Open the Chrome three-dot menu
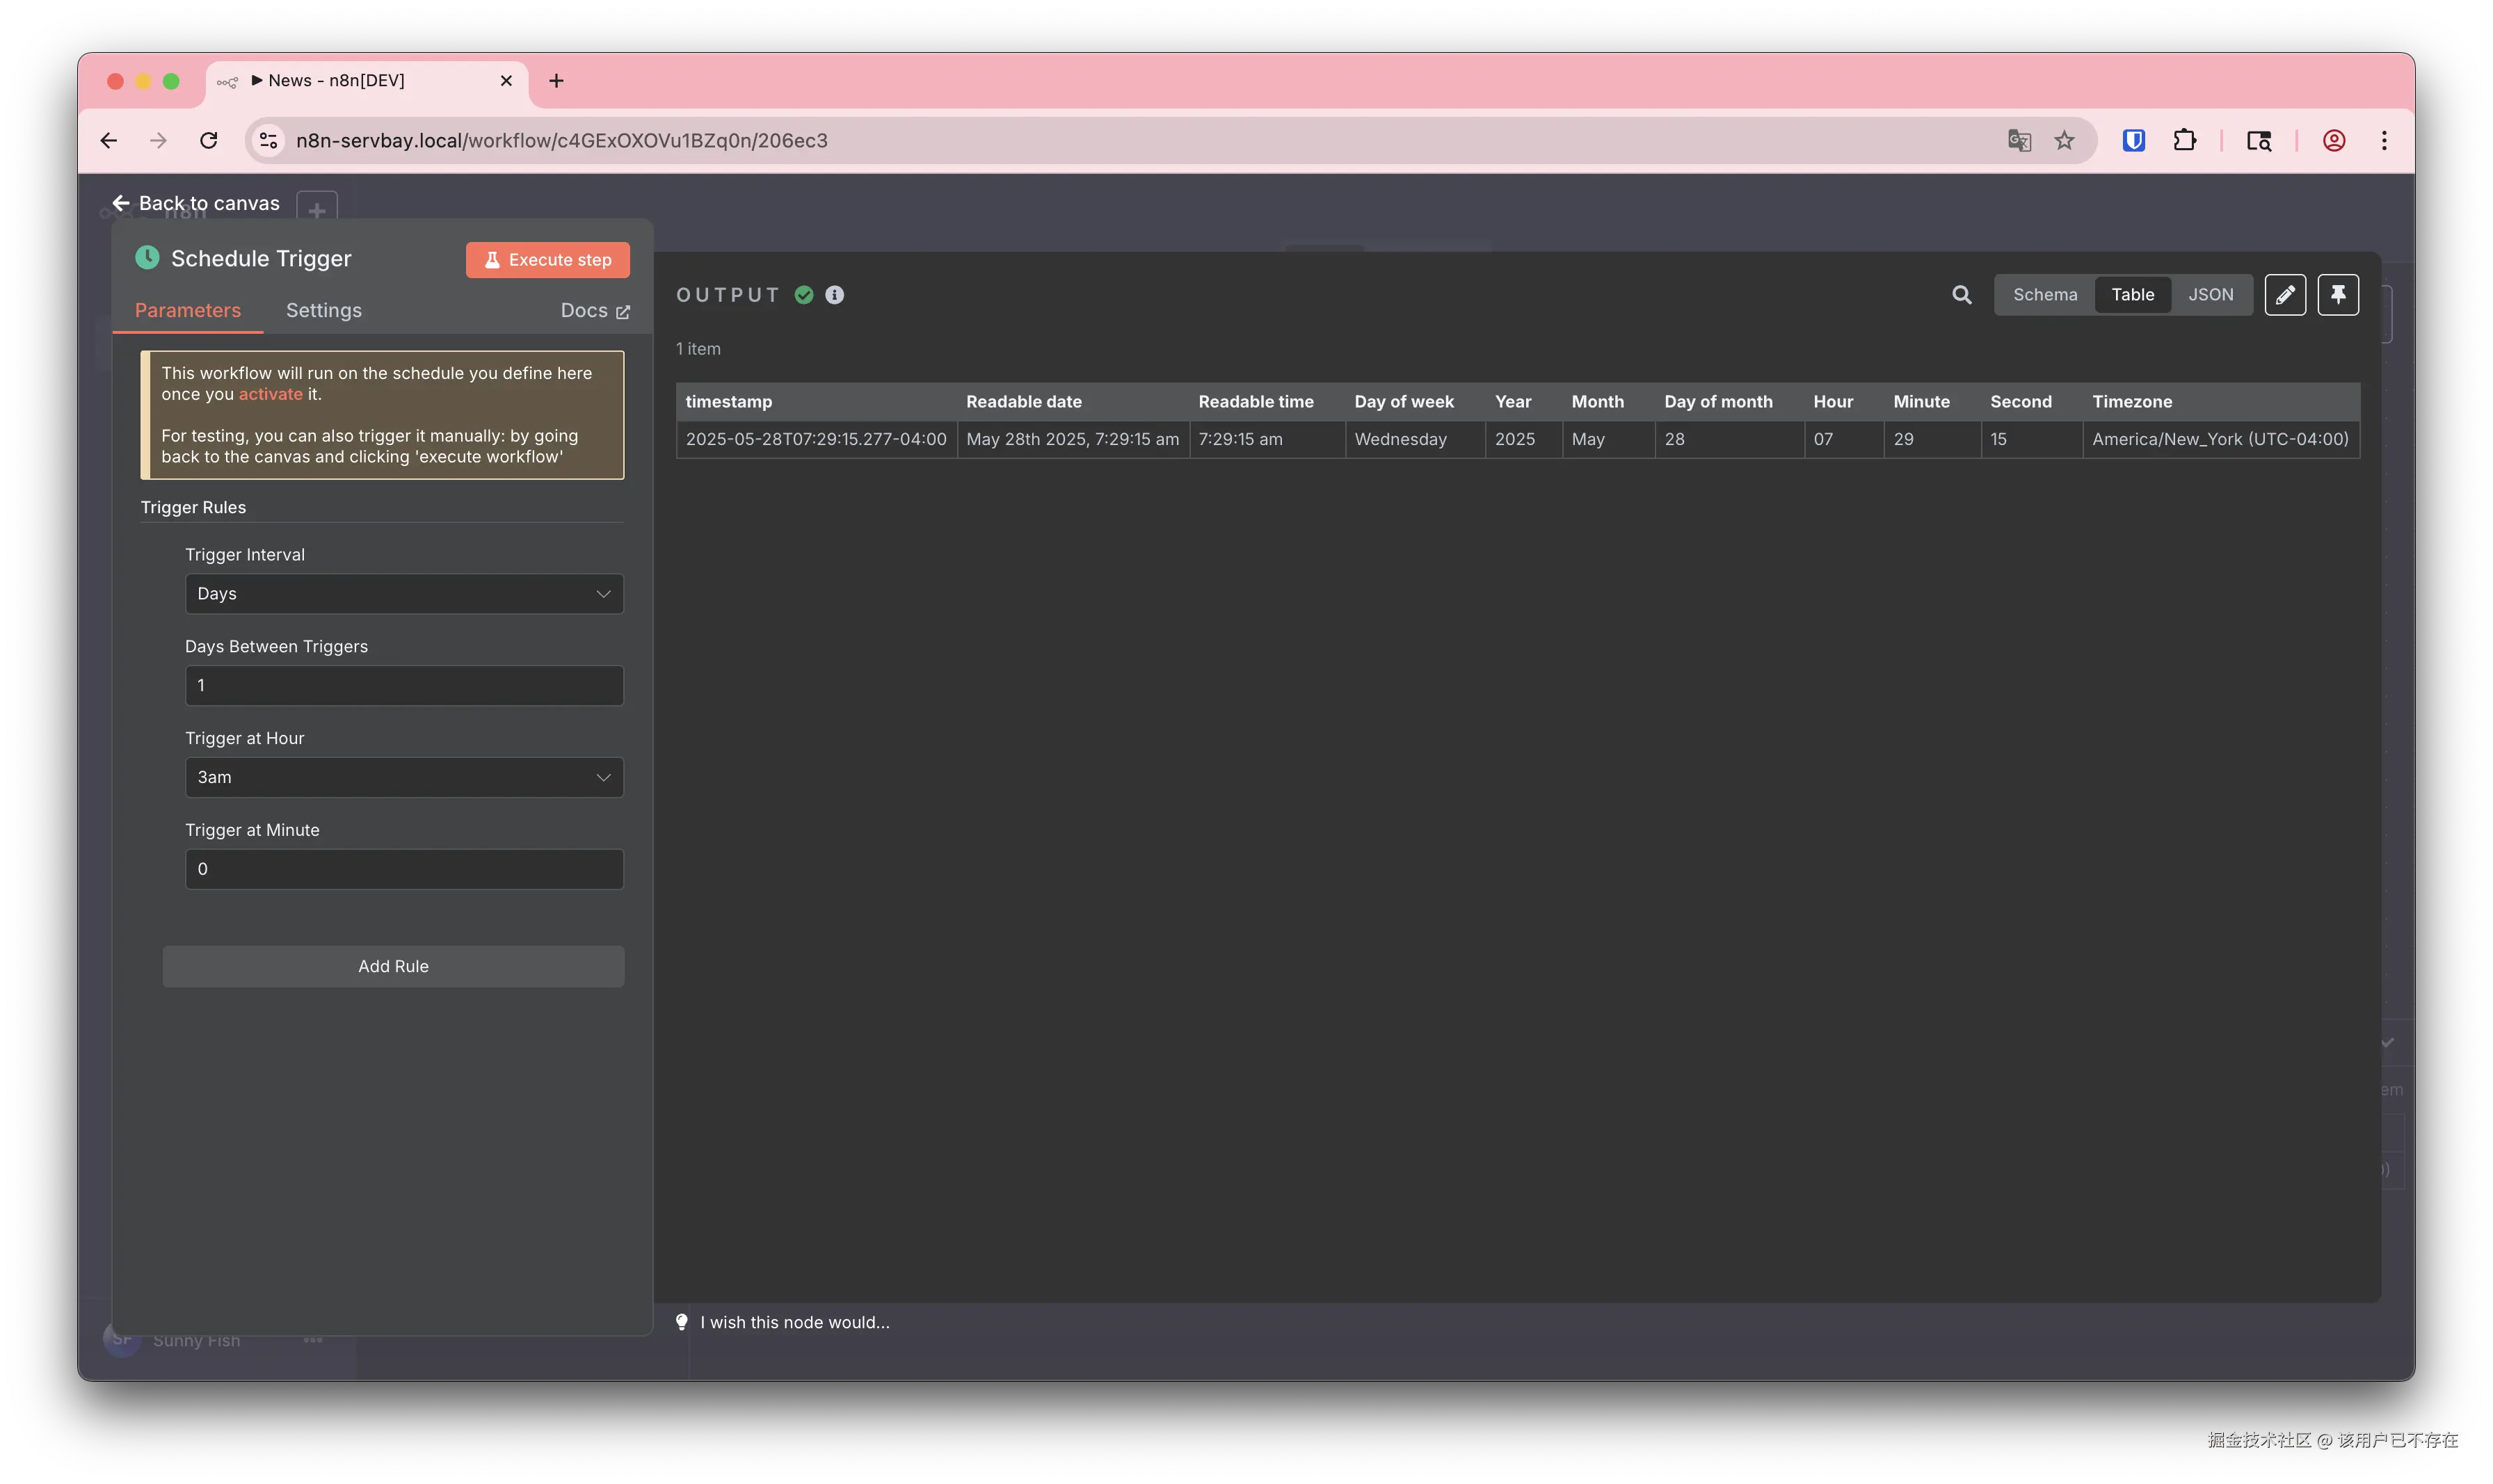The height and width of the screenshot is (1484, 2493). 2384,141
